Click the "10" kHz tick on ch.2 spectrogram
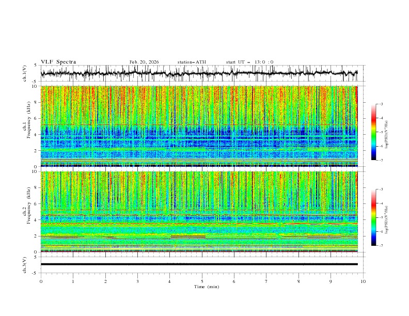 35,171
